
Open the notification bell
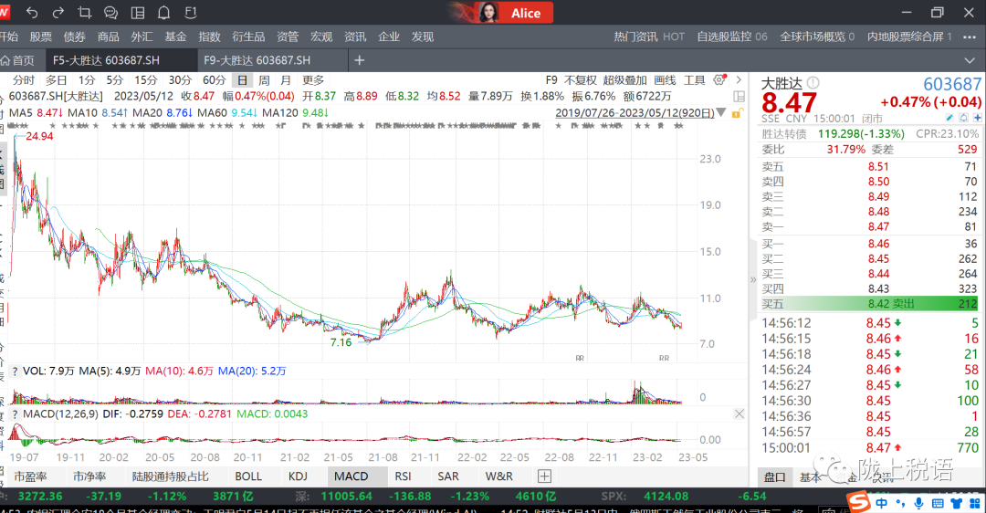pyautogui.click(x=164, y=13)
